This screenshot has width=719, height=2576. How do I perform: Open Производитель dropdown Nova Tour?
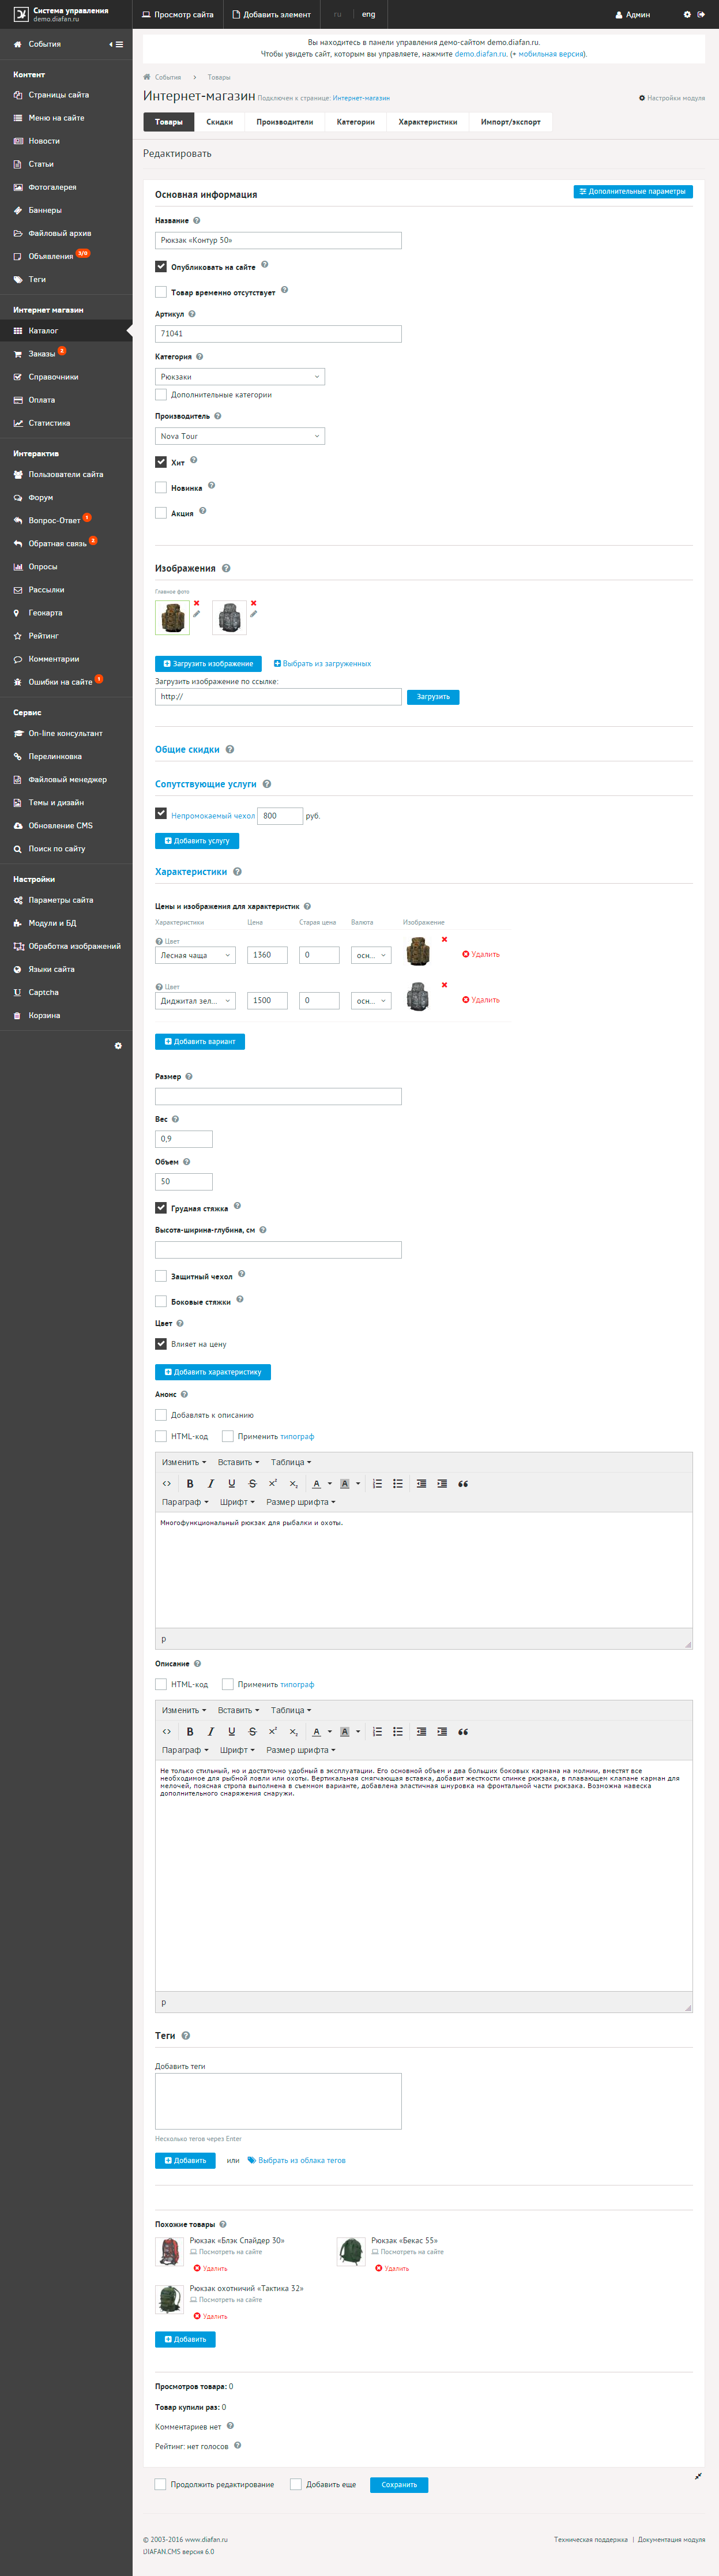coord(240,436)
